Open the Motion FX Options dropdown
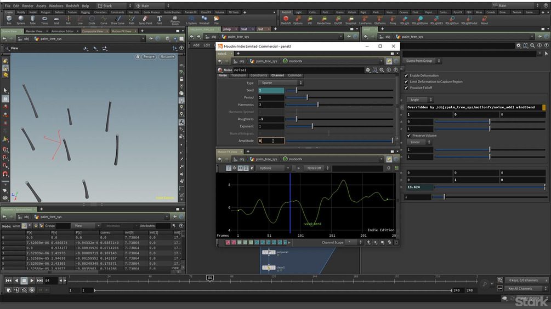 [272, 168]
